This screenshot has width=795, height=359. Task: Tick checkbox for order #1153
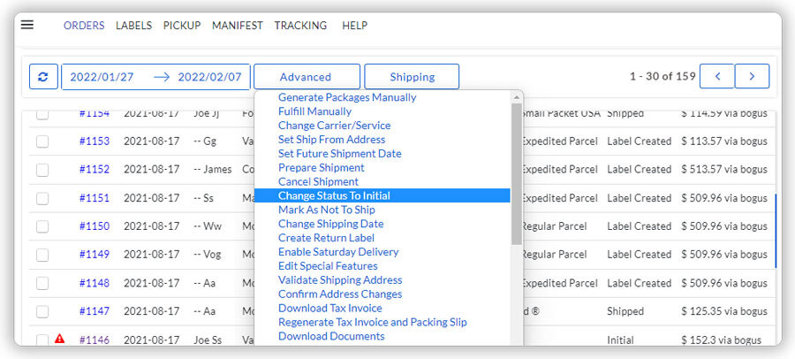coord(42,141)
